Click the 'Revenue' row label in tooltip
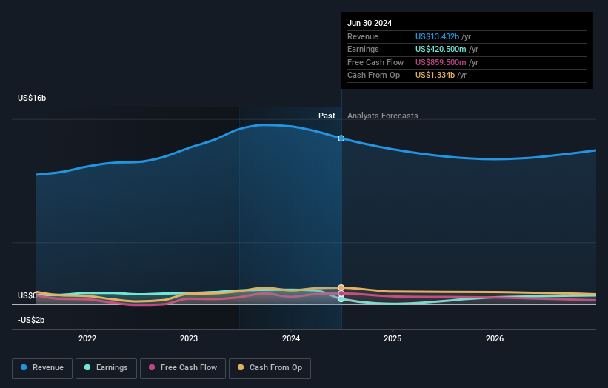608x388 pixels. click(363, 36)
